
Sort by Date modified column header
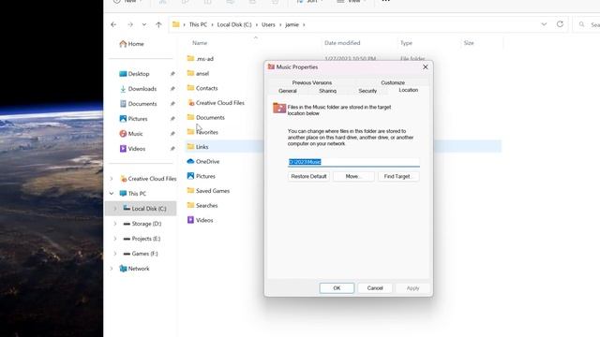342,43
